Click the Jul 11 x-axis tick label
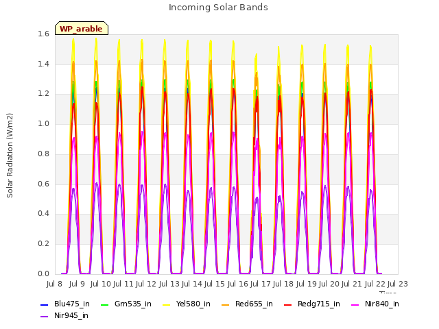This screenshot has width=439, height=329. [x=123, y=284]
